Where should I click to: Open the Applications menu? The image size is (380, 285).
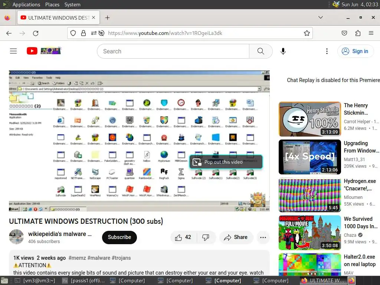(x=26, y=4)
